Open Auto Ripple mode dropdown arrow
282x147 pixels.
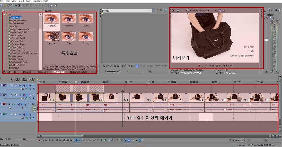point(136,140)
